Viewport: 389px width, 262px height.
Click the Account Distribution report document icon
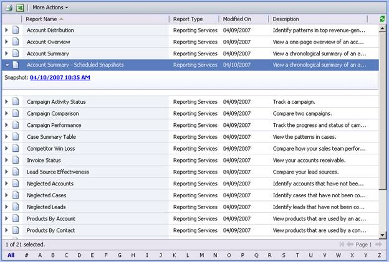tap(16, 30)
